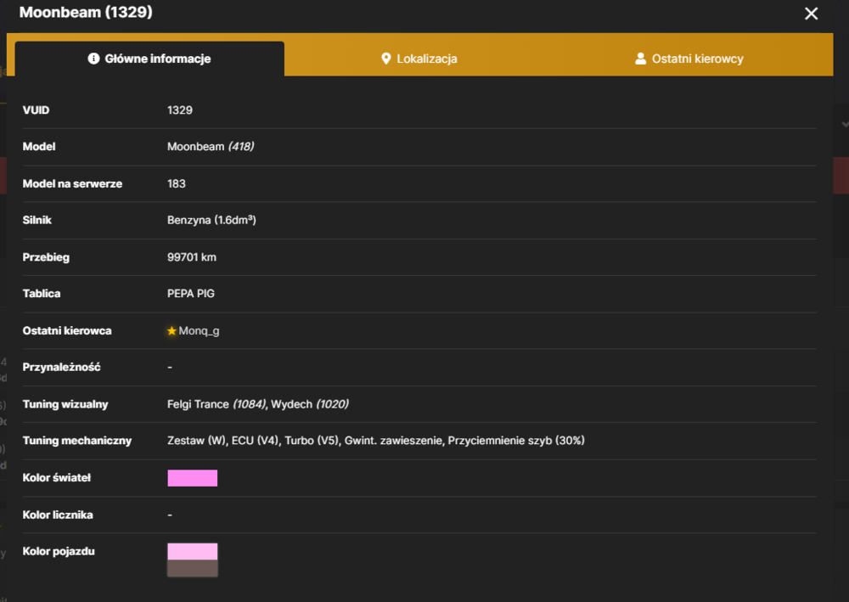Close the Moonbeam details dialog

click(811, 14)
